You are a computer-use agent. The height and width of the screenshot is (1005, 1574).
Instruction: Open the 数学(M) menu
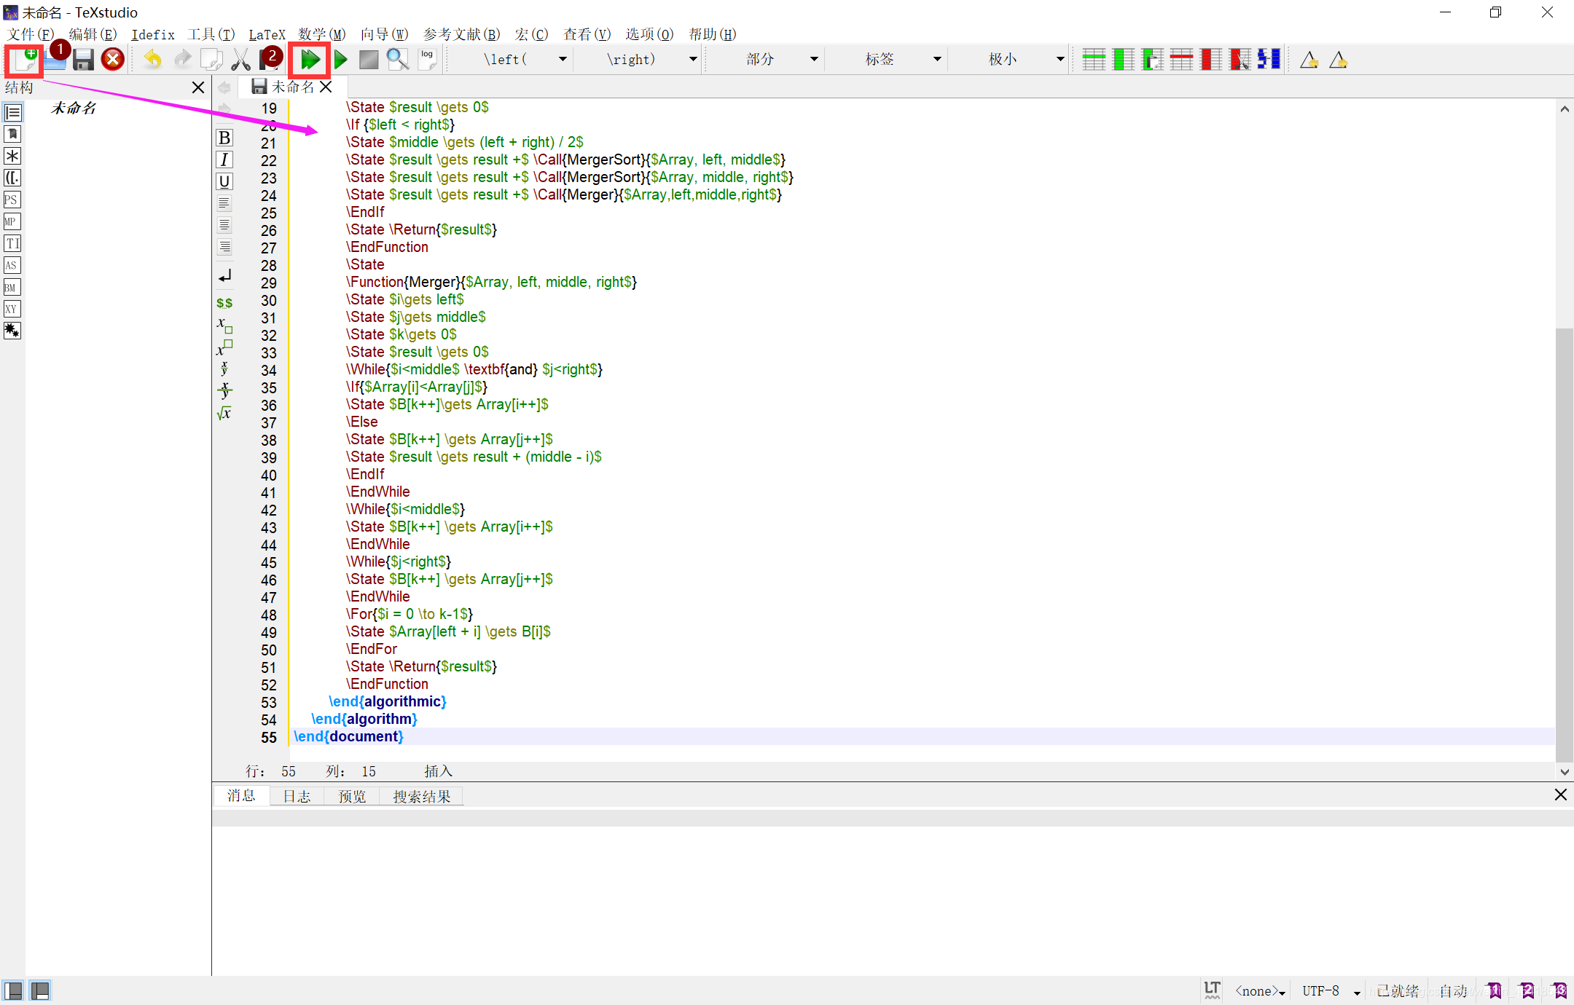[x=321, y=34]
